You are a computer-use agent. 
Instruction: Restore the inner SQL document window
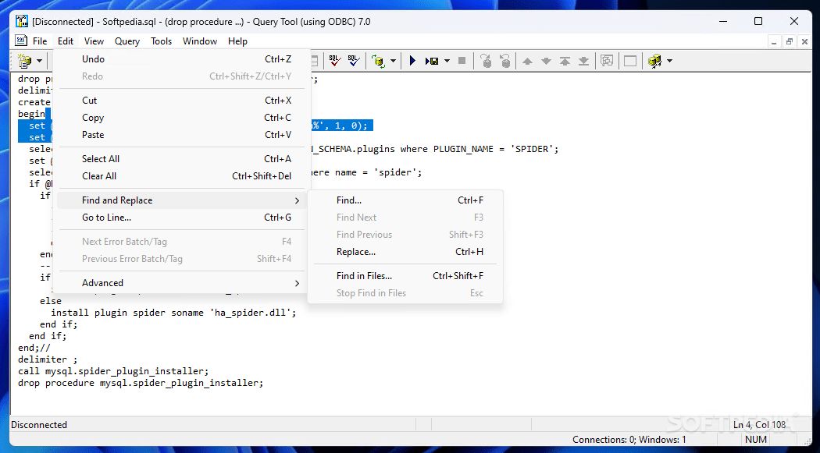(x=790, y=41)
